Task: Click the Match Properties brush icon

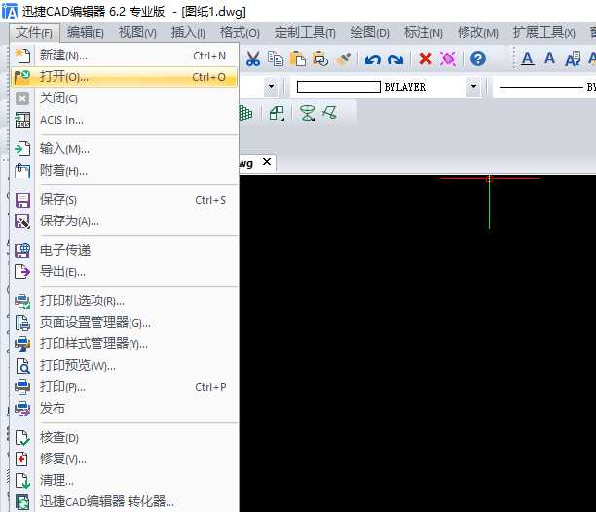Action: [344, 59]
